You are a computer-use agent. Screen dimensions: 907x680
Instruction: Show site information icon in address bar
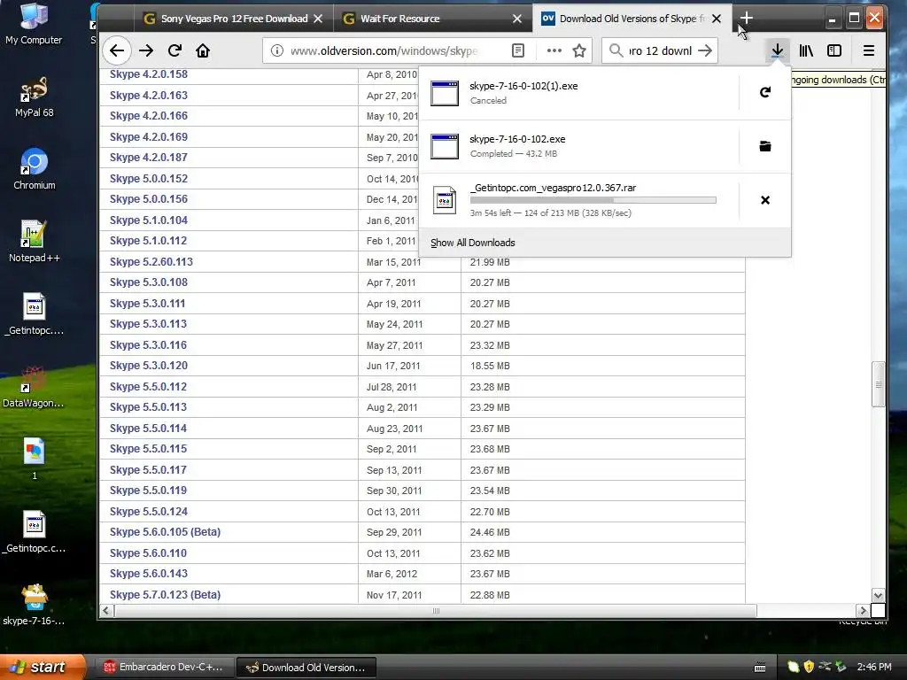click(x=277, y=50)
